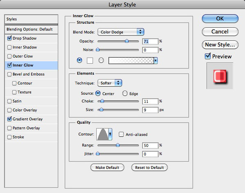Confirm with the OK button
This screenshot has width=245, height=193.
[220, 18]
